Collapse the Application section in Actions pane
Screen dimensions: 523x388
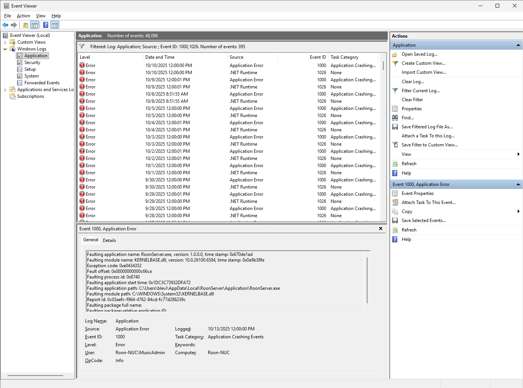pos(518,45)
